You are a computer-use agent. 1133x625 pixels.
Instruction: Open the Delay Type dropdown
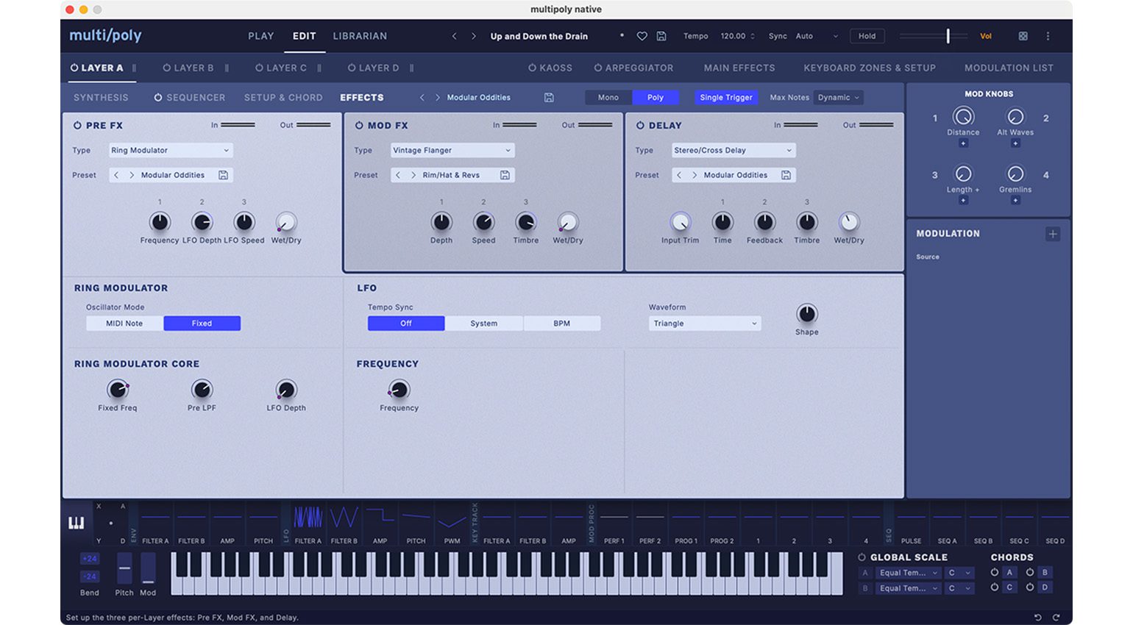coord(732,150)
